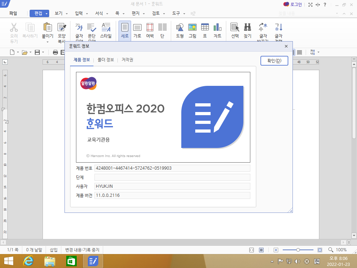Open the 스타일 styles icon
This screenshot has width=357, height=268.
(x=106, y=27)
